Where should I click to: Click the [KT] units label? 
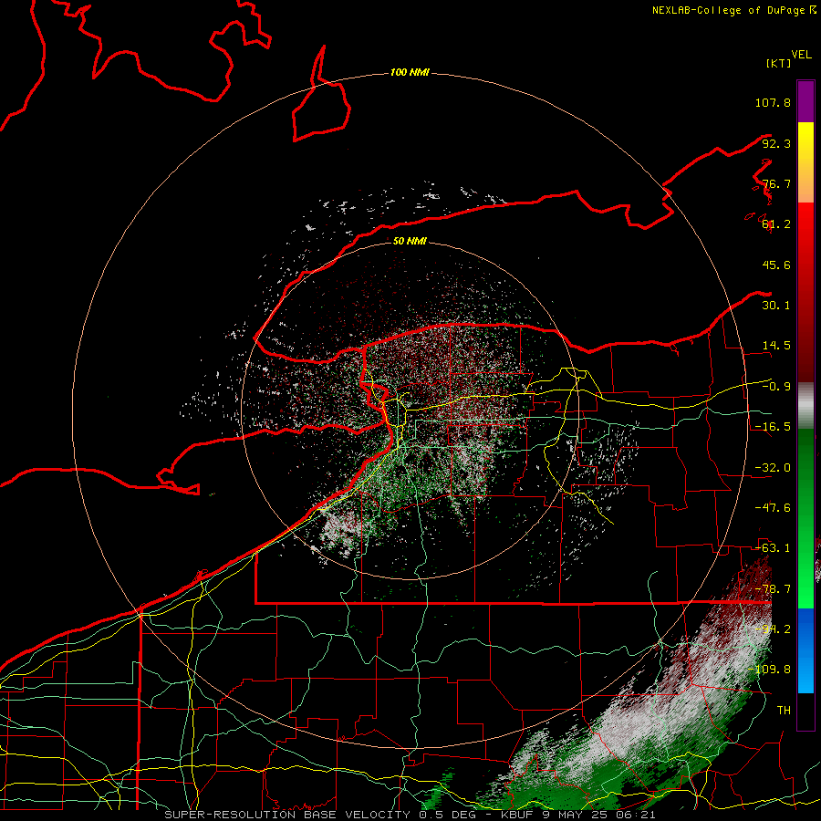pos(779,63)
